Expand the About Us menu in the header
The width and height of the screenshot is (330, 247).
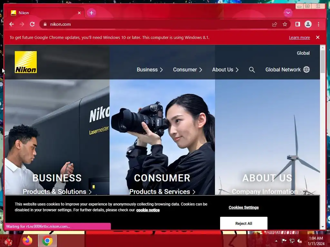coord(225,70)
